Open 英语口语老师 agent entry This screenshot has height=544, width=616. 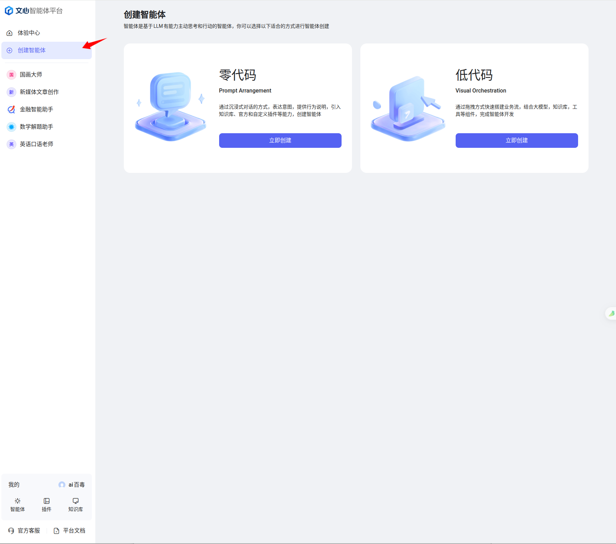coord(47,144)
